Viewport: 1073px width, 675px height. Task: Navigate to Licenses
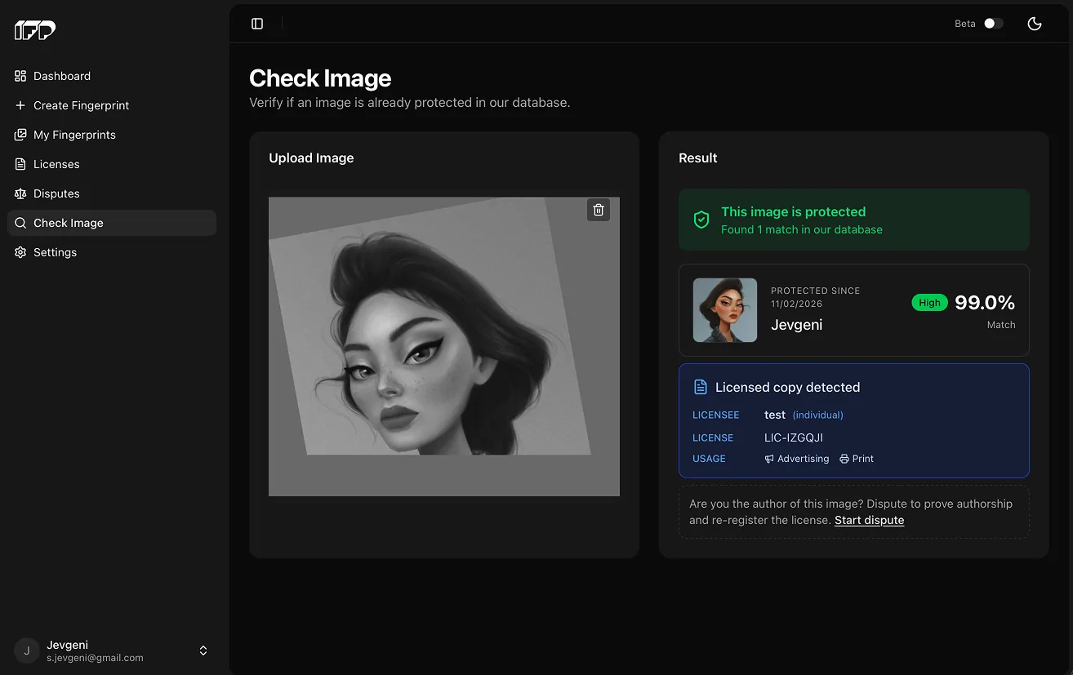click(x=112, y=164)
